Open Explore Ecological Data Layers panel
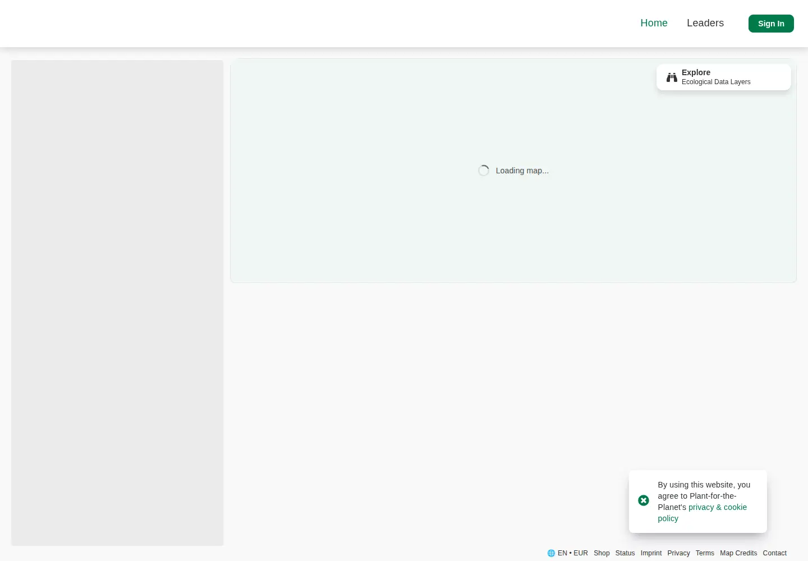Screen dimensions: 808x561 click(724, 77)
